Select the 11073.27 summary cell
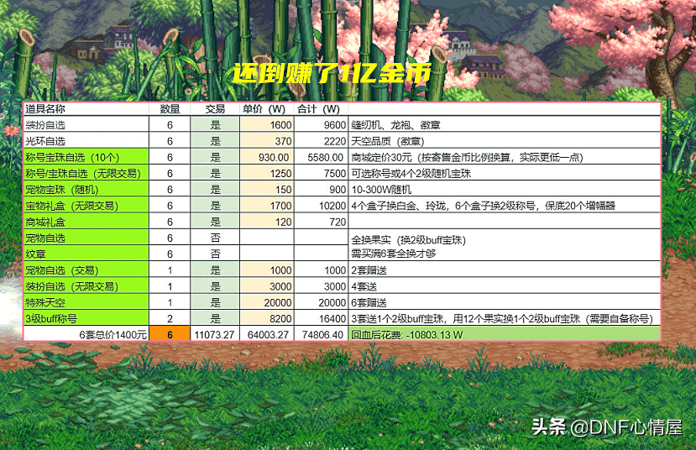Screen dimensions: 696x450 tap(215, 334)
